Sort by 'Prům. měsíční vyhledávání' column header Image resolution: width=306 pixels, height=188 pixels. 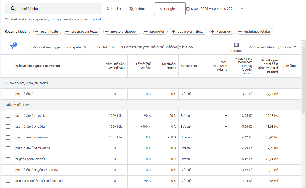tap(115, 66)
